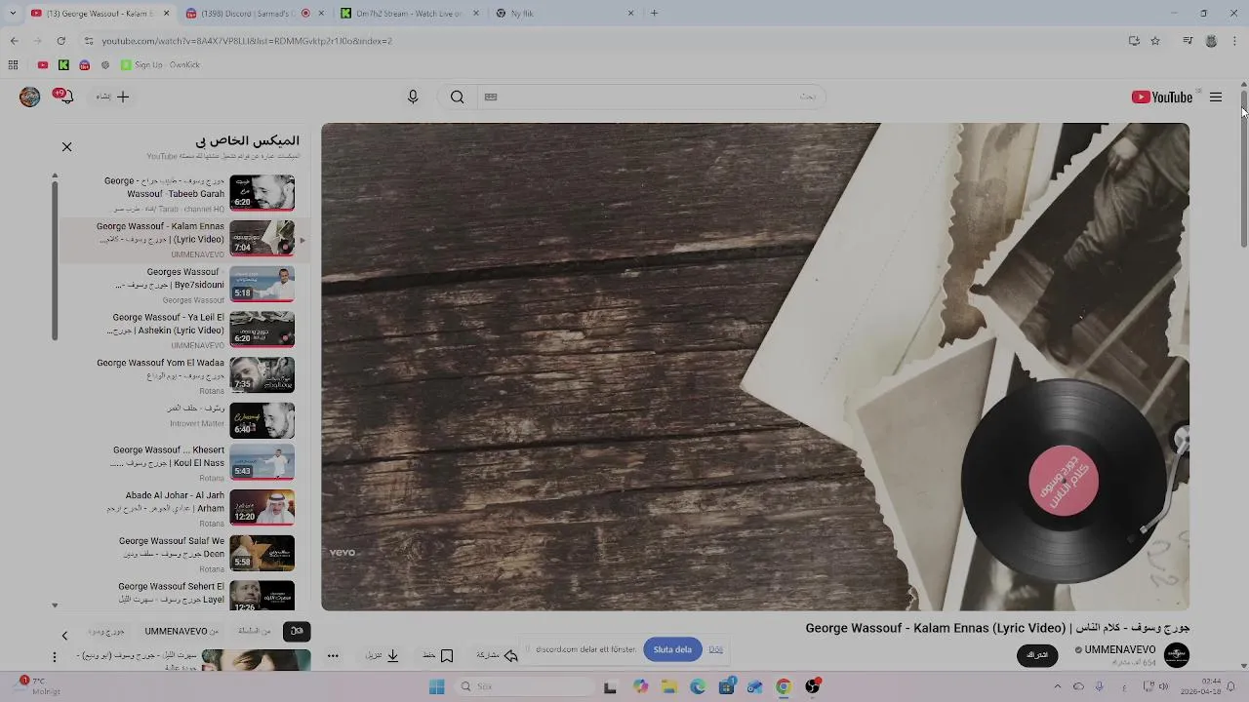
Task: Open the Chrome apps grid icon
Action: (x=13, y=64)
